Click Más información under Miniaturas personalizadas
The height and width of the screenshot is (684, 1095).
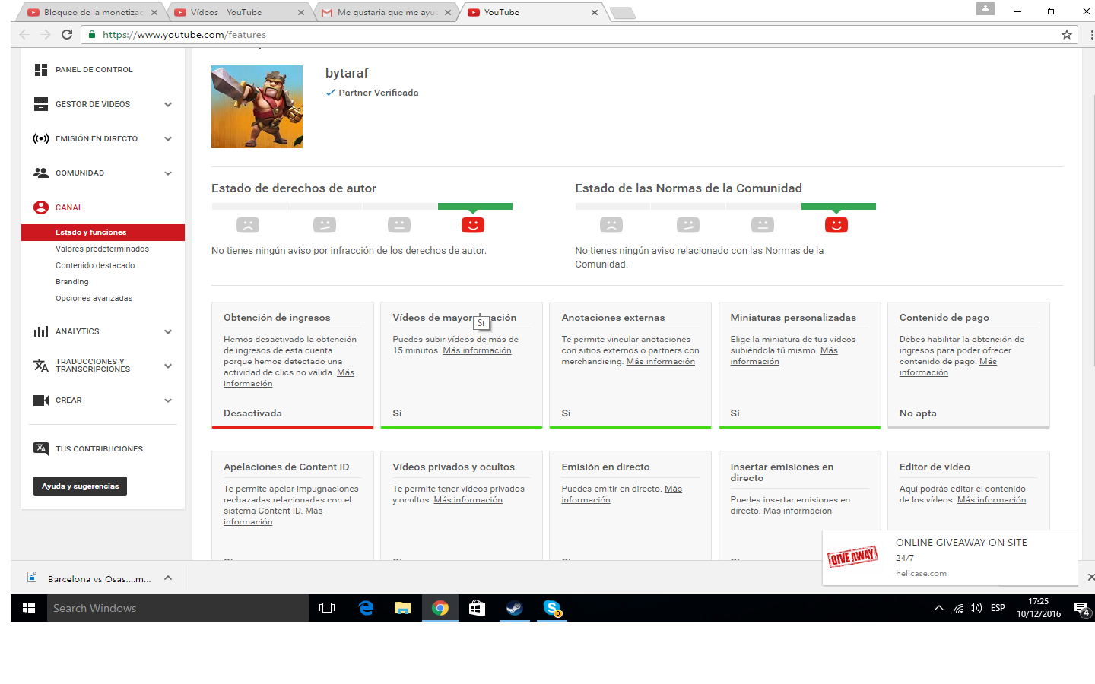point(784,356)
